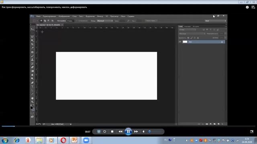Select the Move tool in Photoshop toolbar
The height and width of the screenshot is (144, 257).
(32, 29)
